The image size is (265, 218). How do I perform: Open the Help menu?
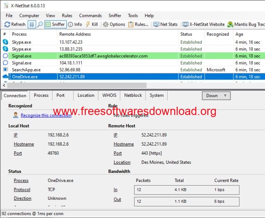tap(149, 16)
